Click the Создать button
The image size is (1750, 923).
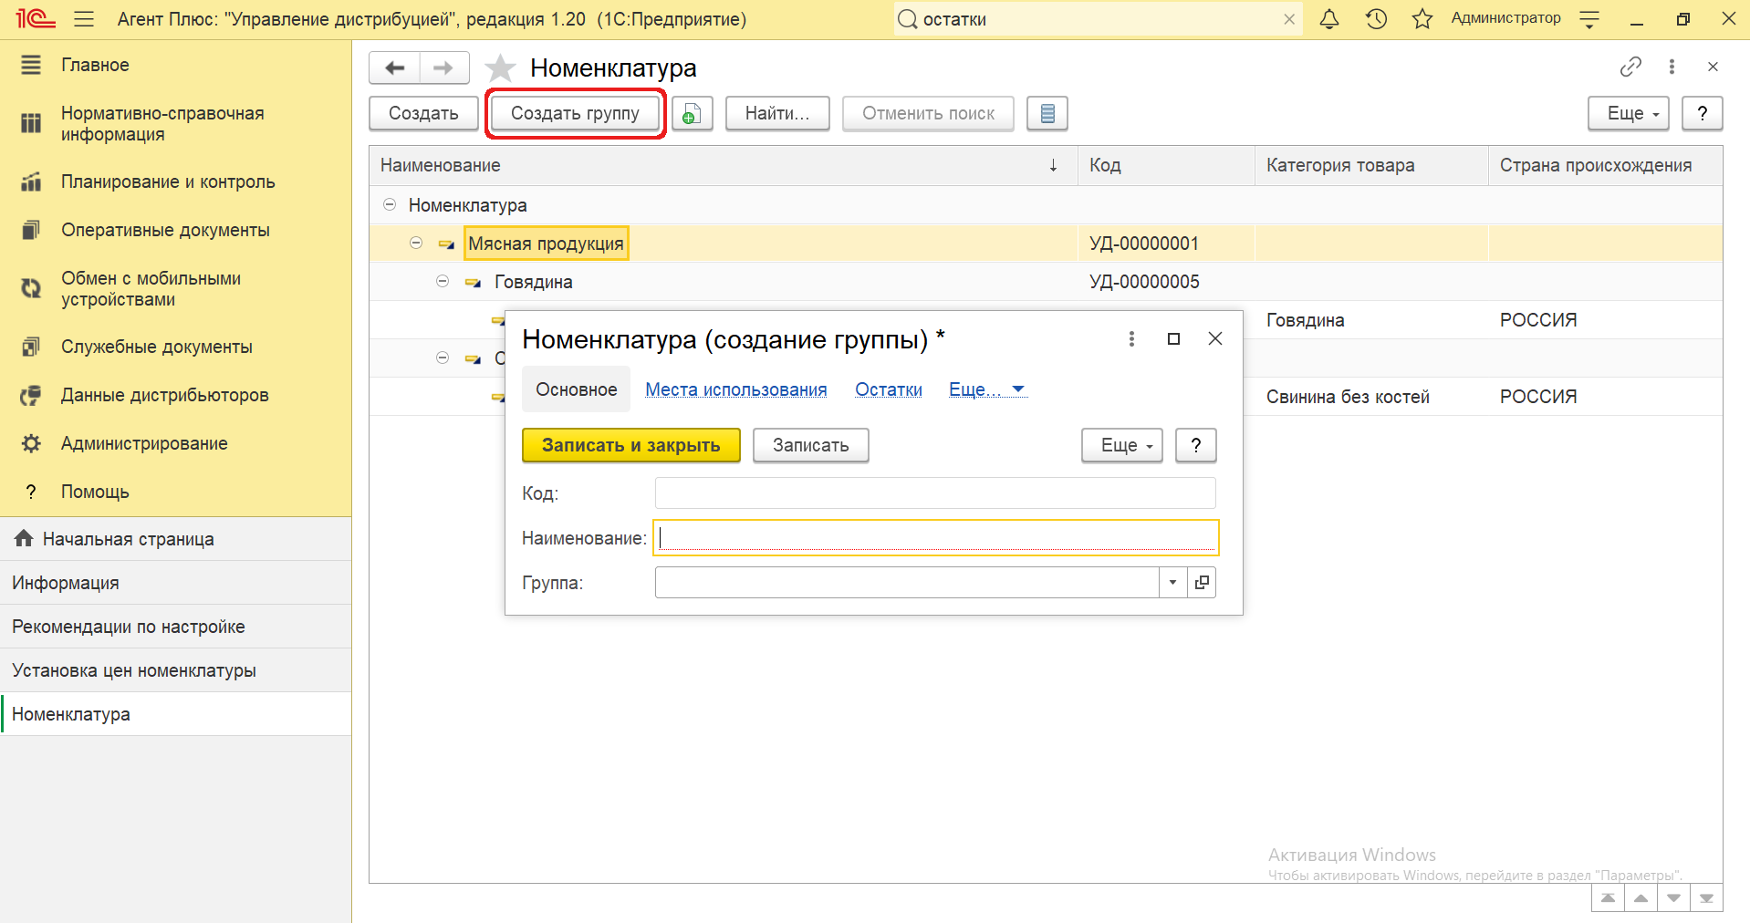[x=423, y=114]
